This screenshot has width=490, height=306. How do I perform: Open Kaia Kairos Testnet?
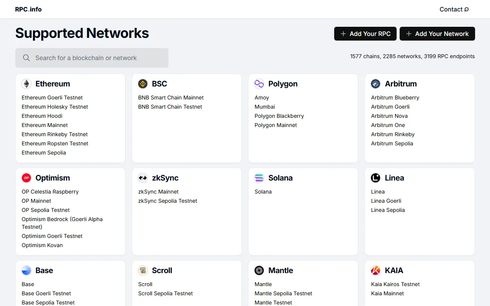click(395, 284)
